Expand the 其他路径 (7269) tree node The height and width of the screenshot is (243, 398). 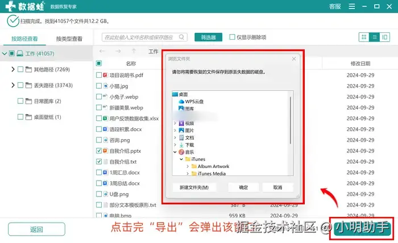pos(13,69)
